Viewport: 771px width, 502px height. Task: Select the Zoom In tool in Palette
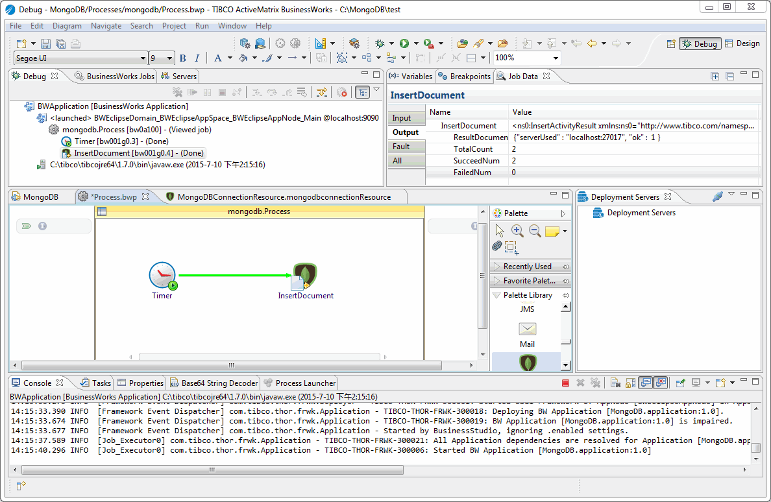(517, 231)
